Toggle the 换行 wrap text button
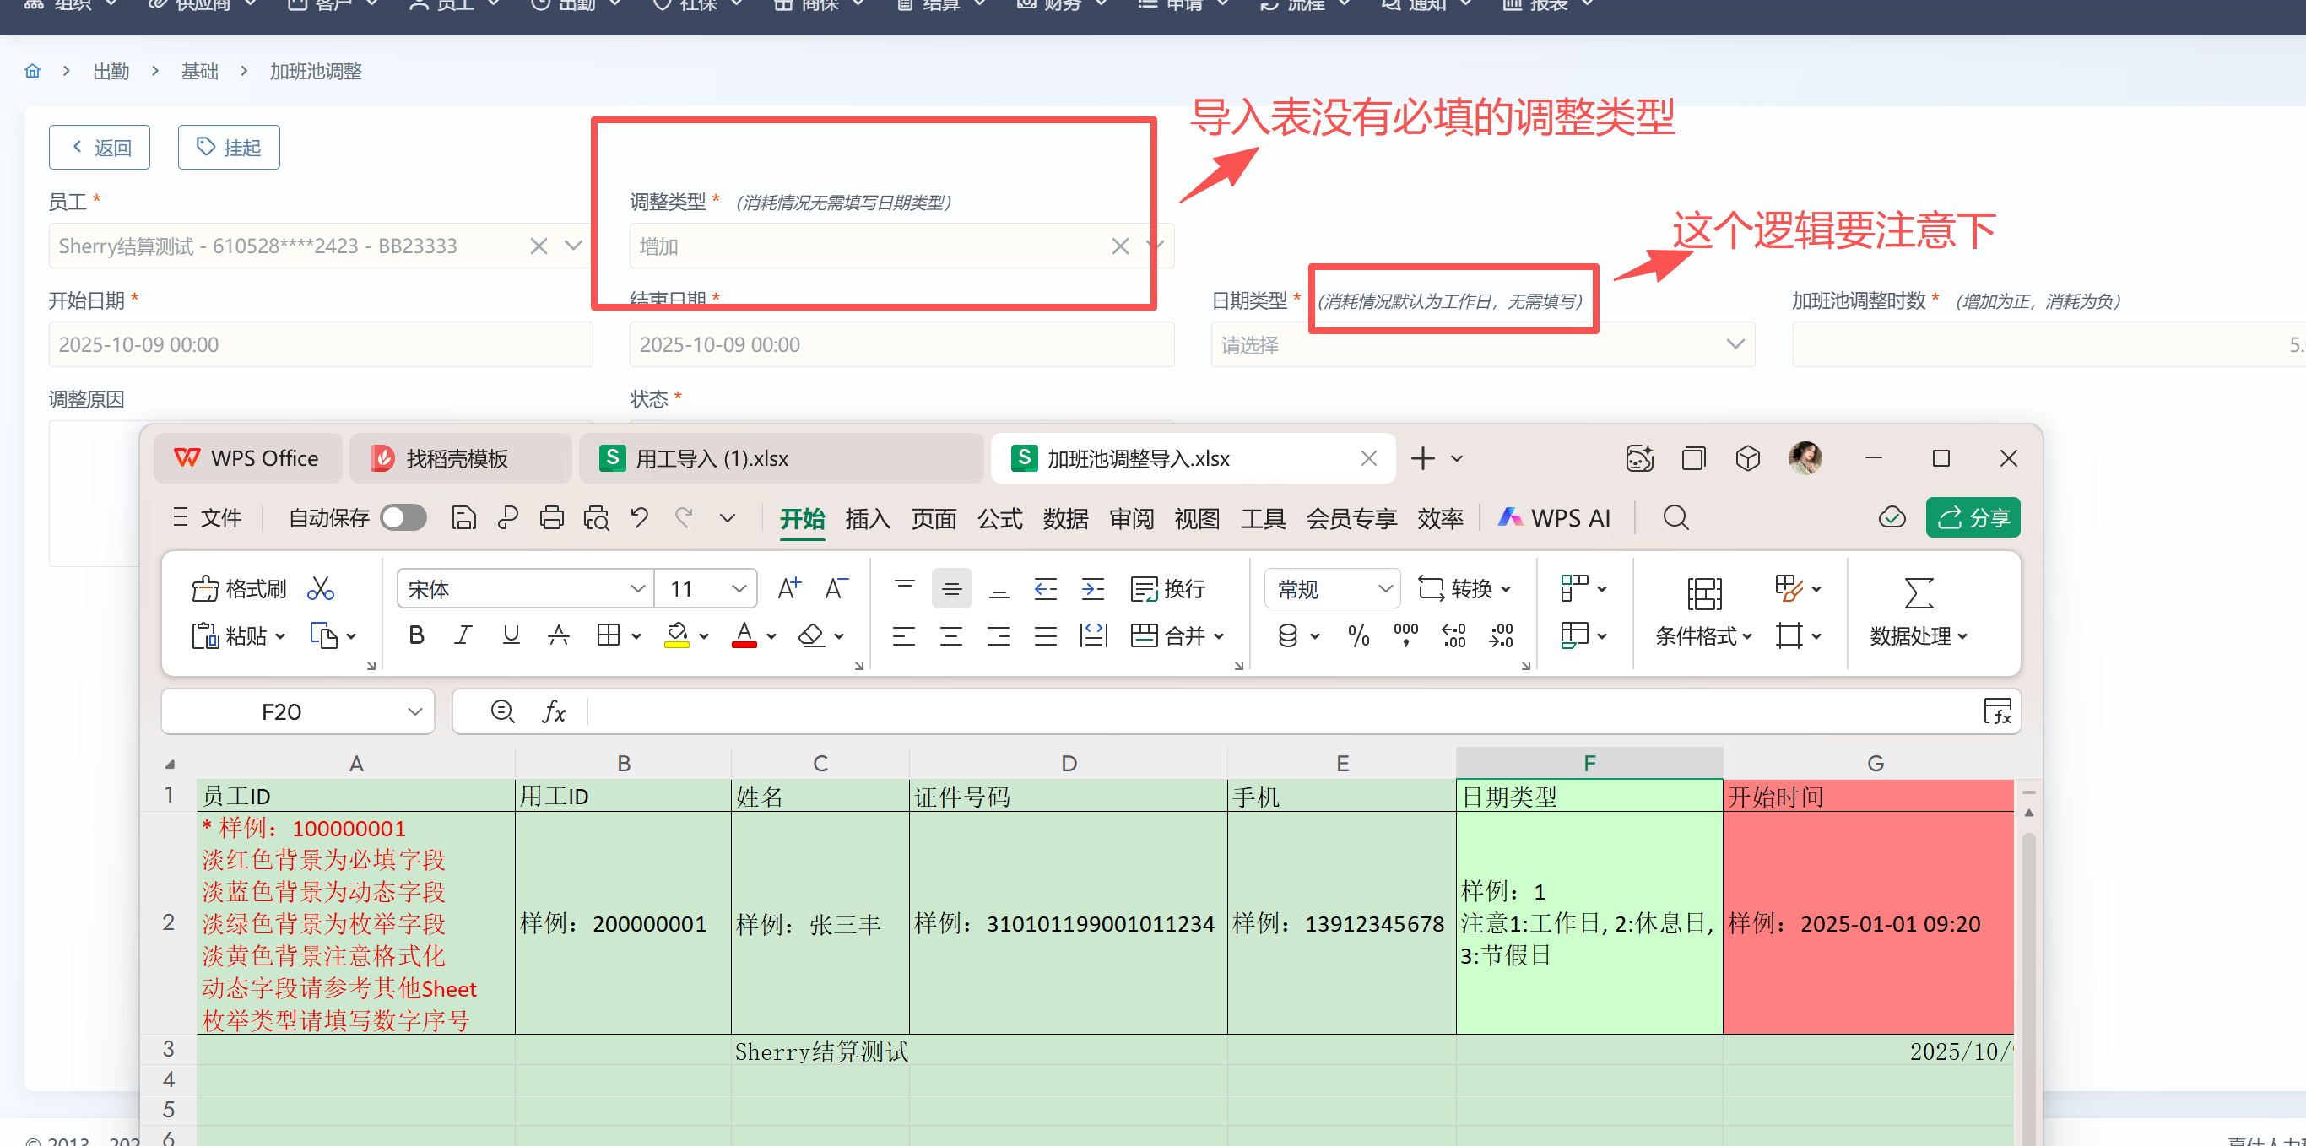Image resolution: width=2306 pixels, height=1146 pixels. (x=1168, y=588)
